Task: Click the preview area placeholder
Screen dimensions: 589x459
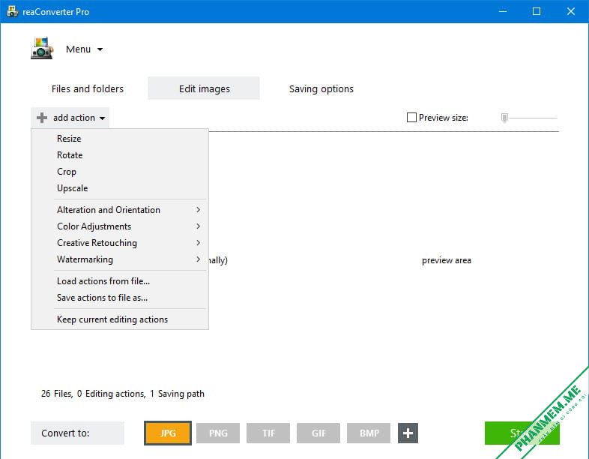Action: click(447, 260)
